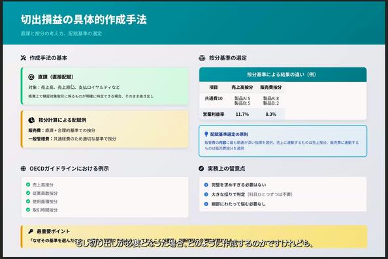Click the green check icon for 取引時間按分
The width and height of the screenshot is (388, 259).
pyautogui.click(x=28, y=210)
